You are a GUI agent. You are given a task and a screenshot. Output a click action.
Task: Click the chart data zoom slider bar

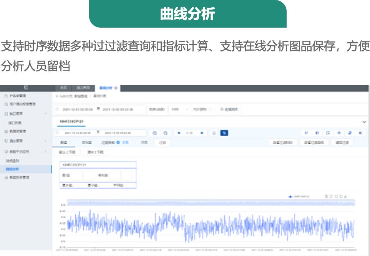(211, 202)
